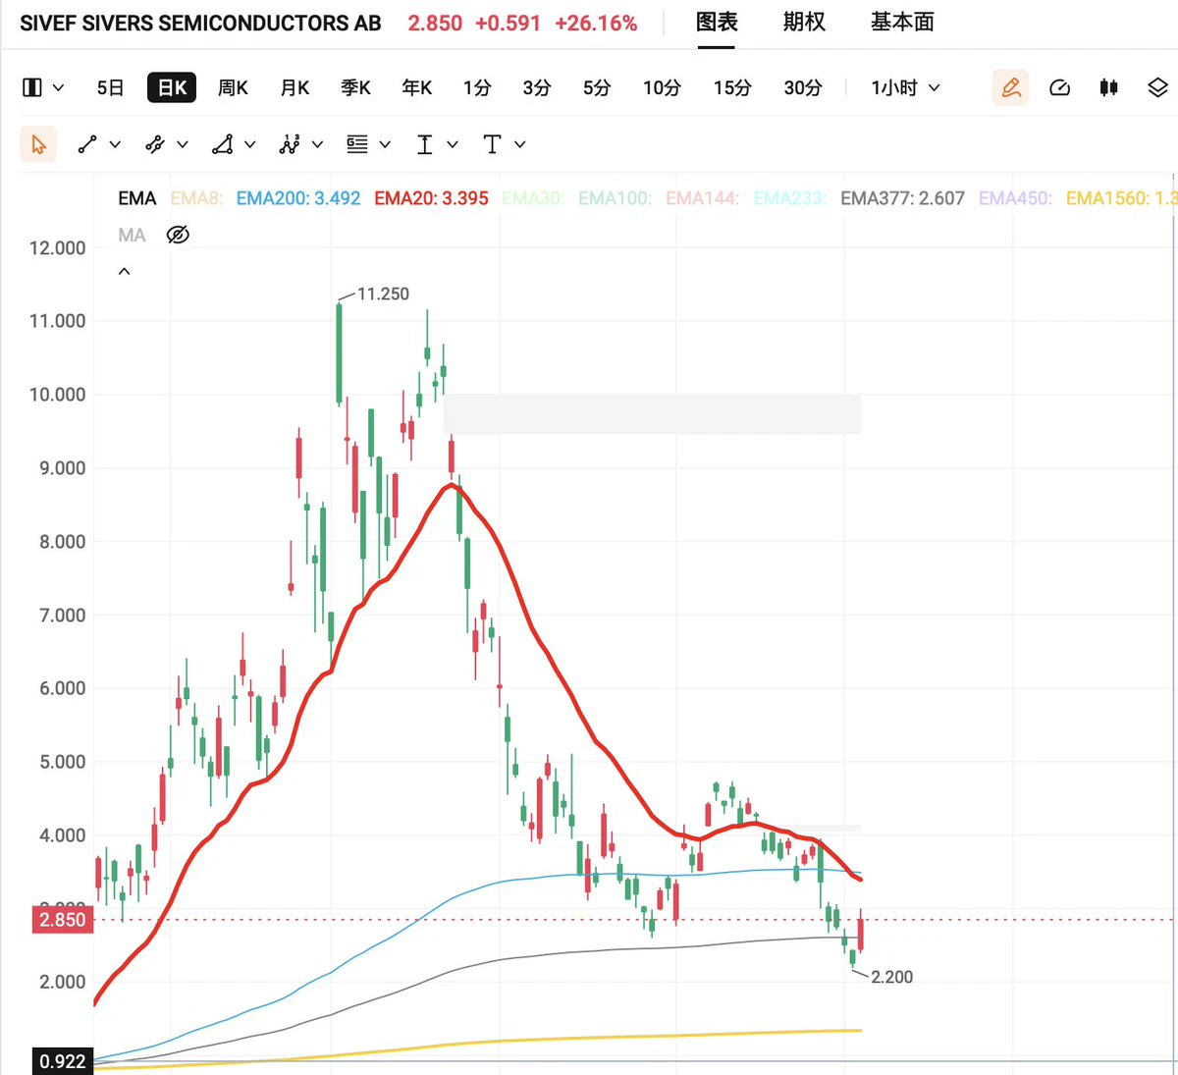This screenshot has width=1178, height=1075.
Task: Open the 1小时 interval dropdown
Action: (x=905, y=87)
